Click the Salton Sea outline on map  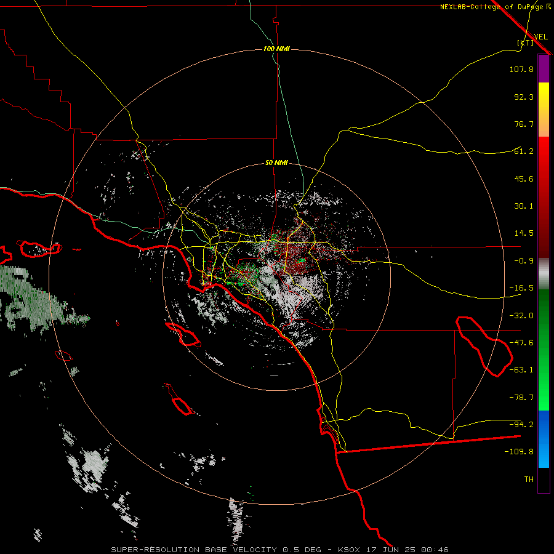[x=484, y=346]
